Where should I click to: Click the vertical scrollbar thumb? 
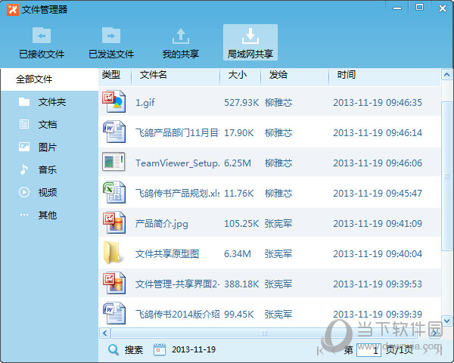[446, 176]
